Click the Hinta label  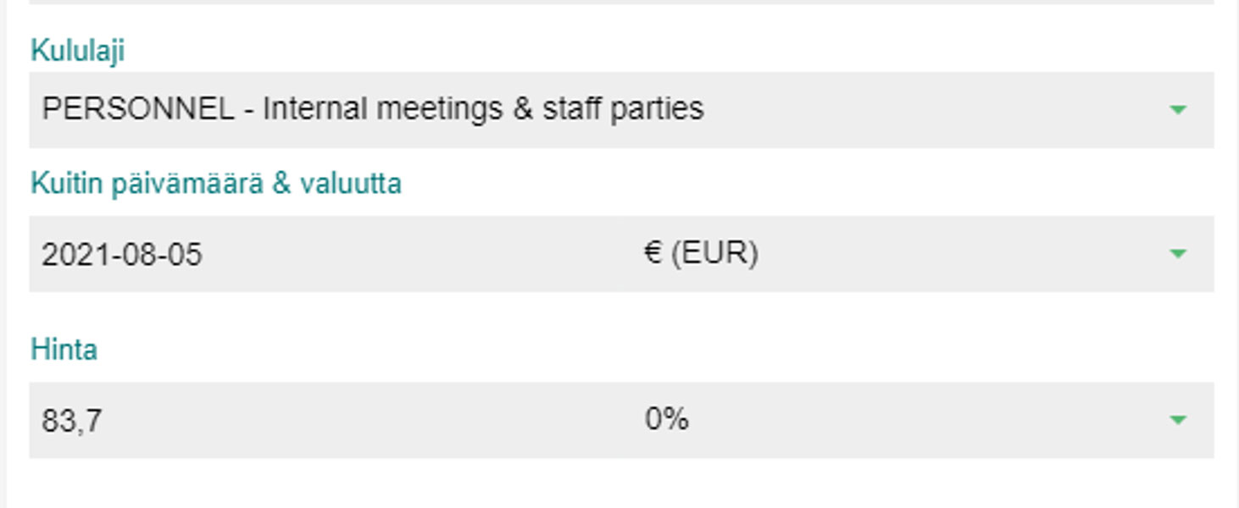[64, 350]
